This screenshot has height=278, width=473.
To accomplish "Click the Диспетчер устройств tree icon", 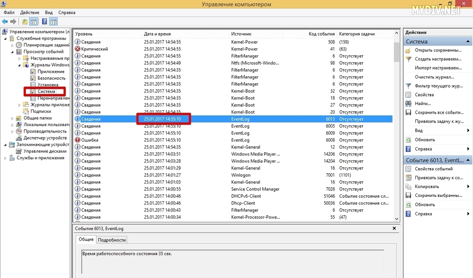I will [x=18, y=138].
